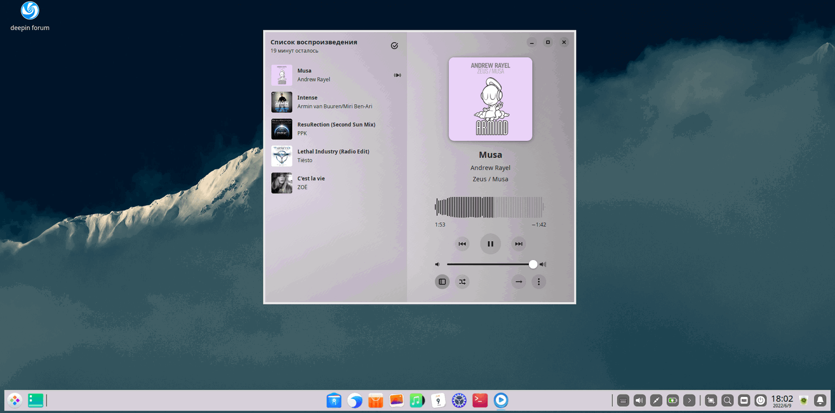Play the track Intense
Screen dimensions: 835x413
[x=336, y=102]
